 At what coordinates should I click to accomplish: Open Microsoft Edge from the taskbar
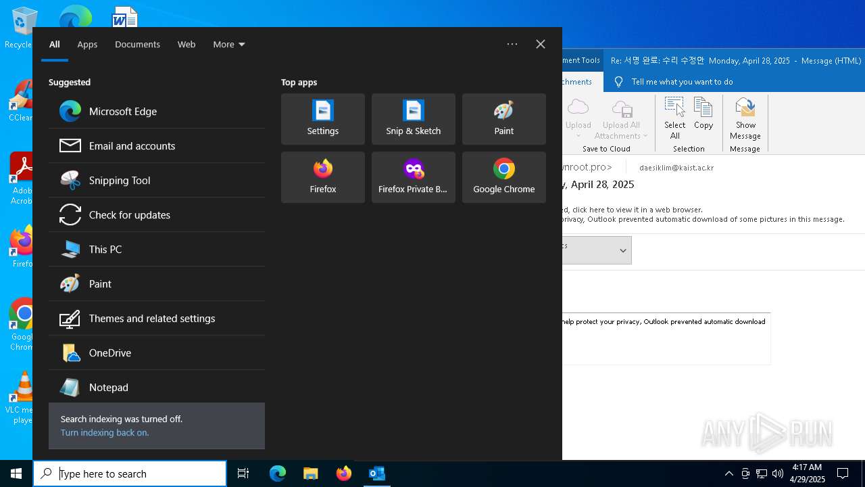(x=278, y=473)
